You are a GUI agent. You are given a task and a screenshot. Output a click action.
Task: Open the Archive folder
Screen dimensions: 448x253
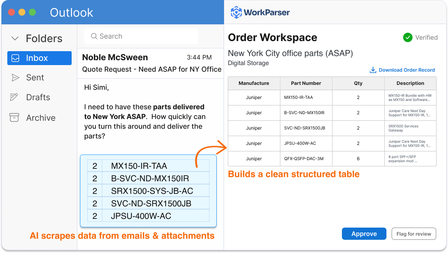click(x=41, y=118)
